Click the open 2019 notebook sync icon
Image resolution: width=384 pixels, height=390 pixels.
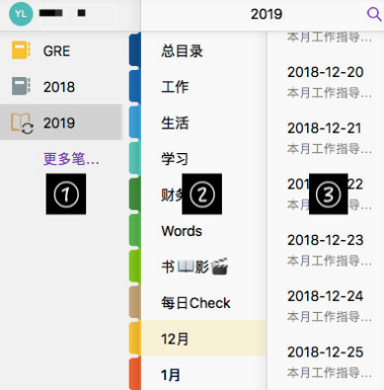(22, 123)
